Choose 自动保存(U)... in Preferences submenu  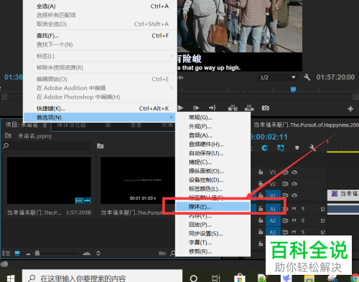click(213, 153)
